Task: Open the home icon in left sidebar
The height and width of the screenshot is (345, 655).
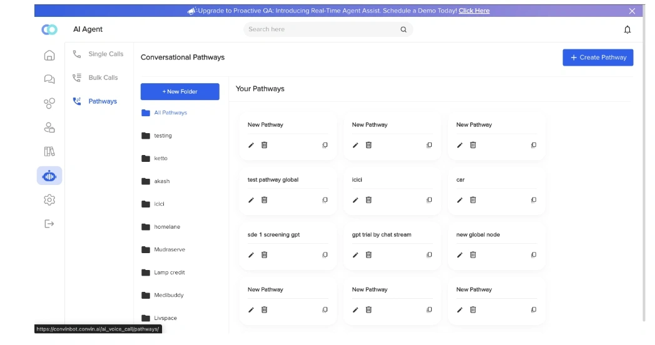Action: tap(49, 55)
